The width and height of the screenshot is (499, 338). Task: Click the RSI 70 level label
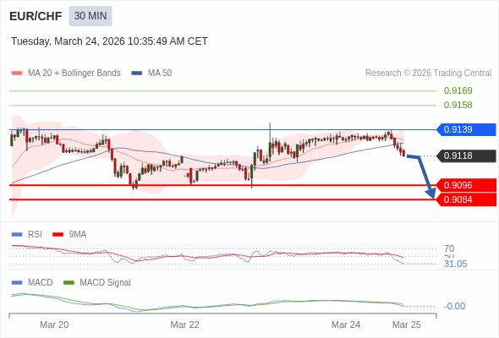tap(449, 248)
